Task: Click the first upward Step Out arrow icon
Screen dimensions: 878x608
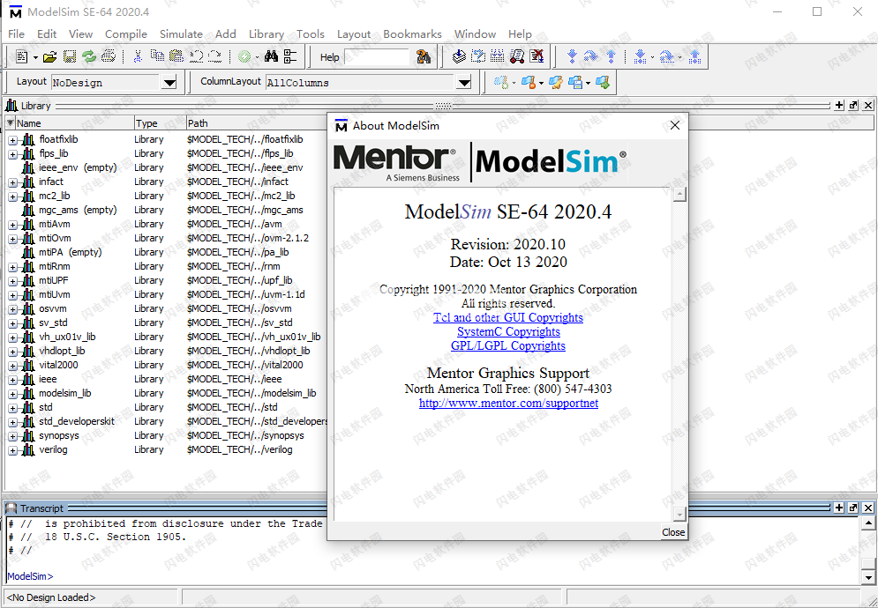Action: coord(611,56)
